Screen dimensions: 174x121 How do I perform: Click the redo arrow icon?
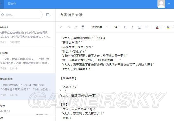click(x=69, y=27)
